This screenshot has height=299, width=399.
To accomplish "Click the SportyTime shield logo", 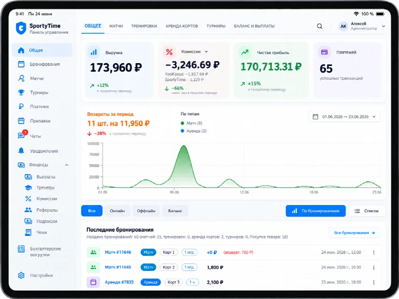I will click(x=21, y=28).
